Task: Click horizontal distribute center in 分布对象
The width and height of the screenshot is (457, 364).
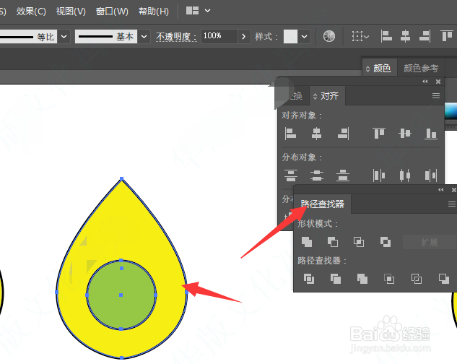Action: (x=405, y=175)
